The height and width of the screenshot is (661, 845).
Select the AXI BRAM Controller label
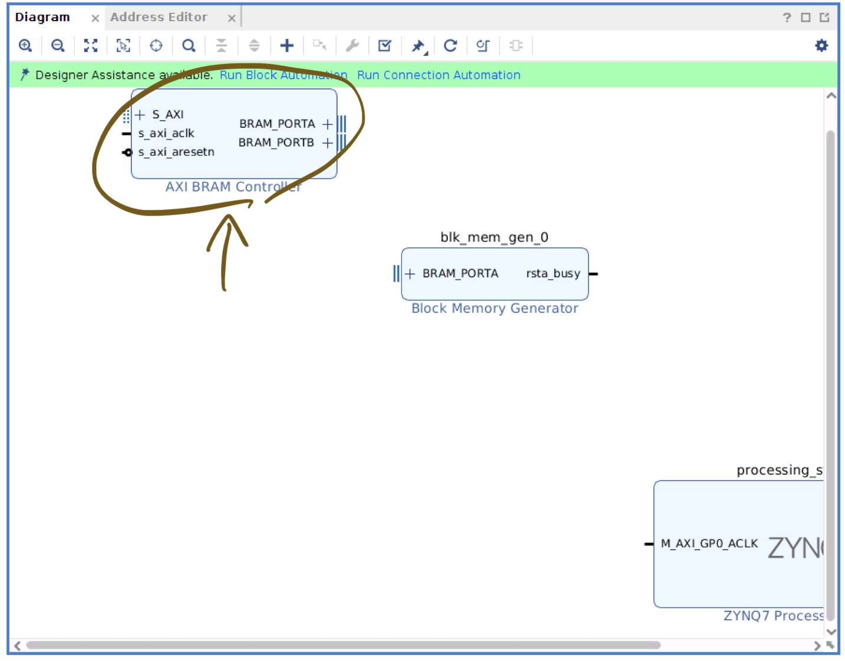(x=233, y=187)
